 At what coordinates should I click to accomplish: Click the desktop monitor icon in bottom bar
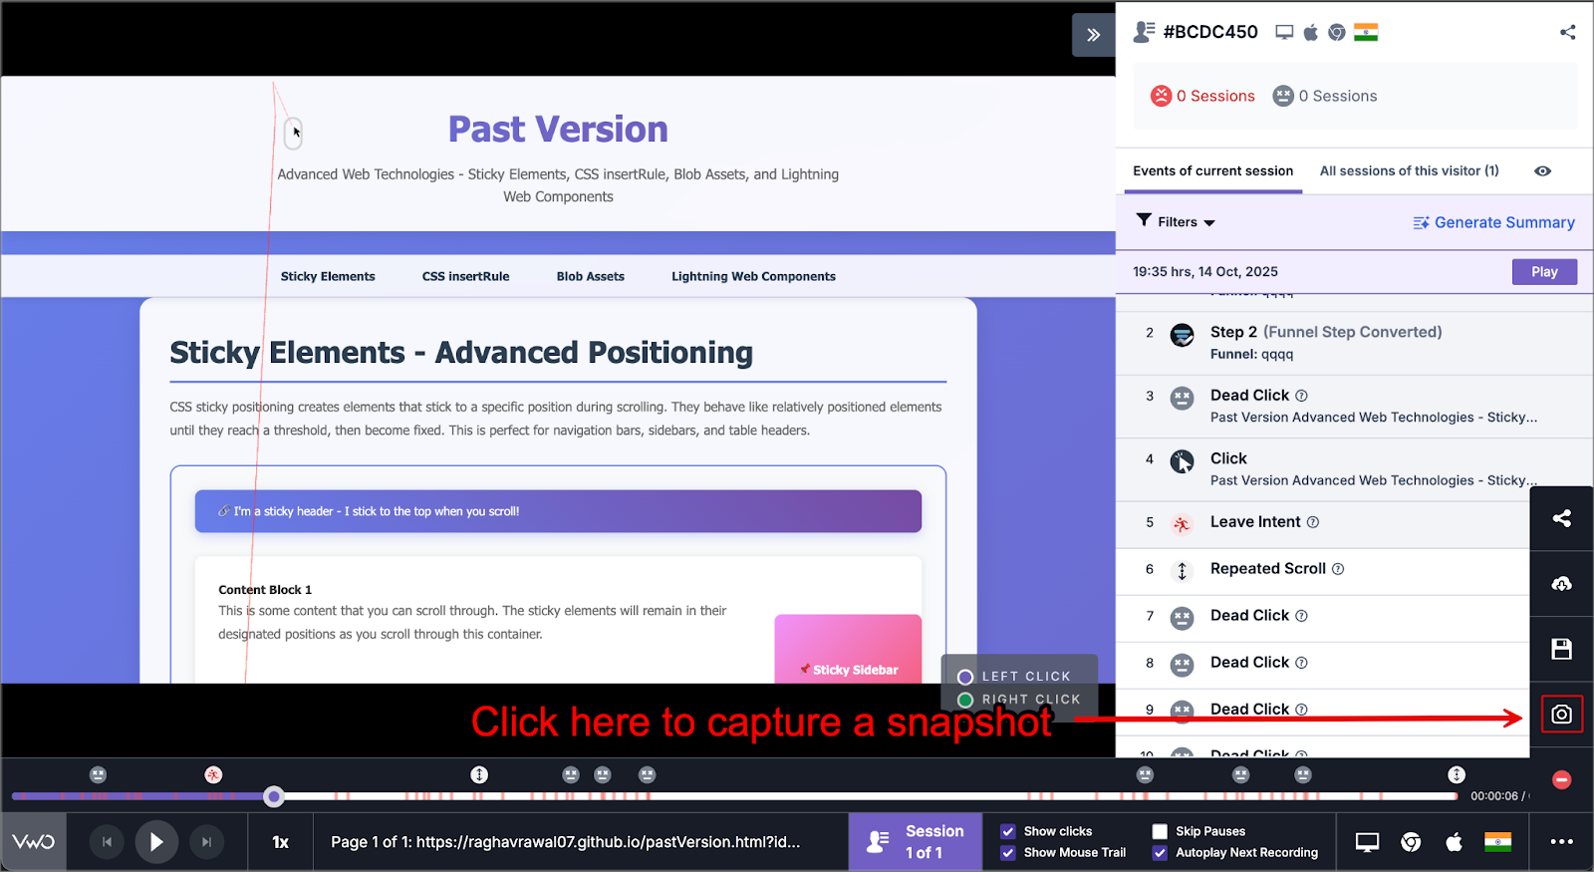(1367, 842)
